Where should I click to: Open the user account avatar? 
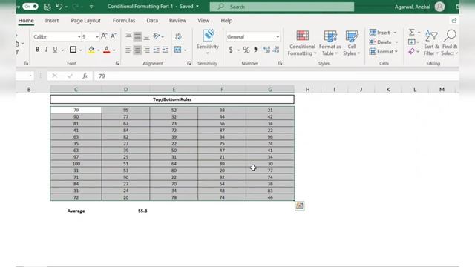click(439, 7)
